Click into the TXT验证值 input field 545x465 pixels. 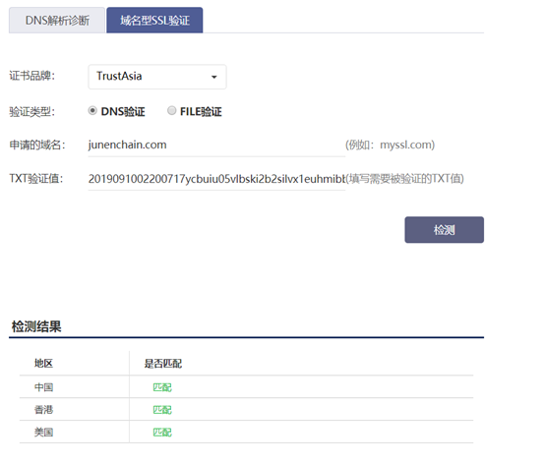pos(216,179)
